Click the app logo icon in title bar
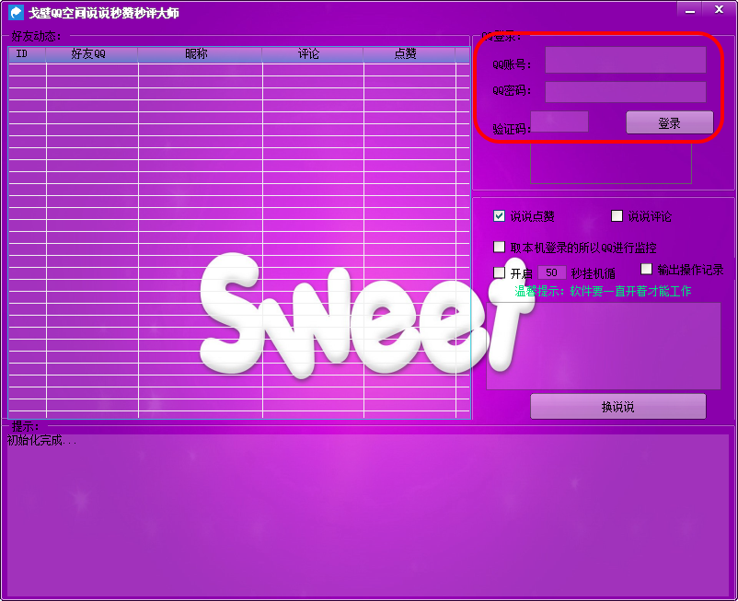This screenshot has width=738, height=601. pos(16,13)
